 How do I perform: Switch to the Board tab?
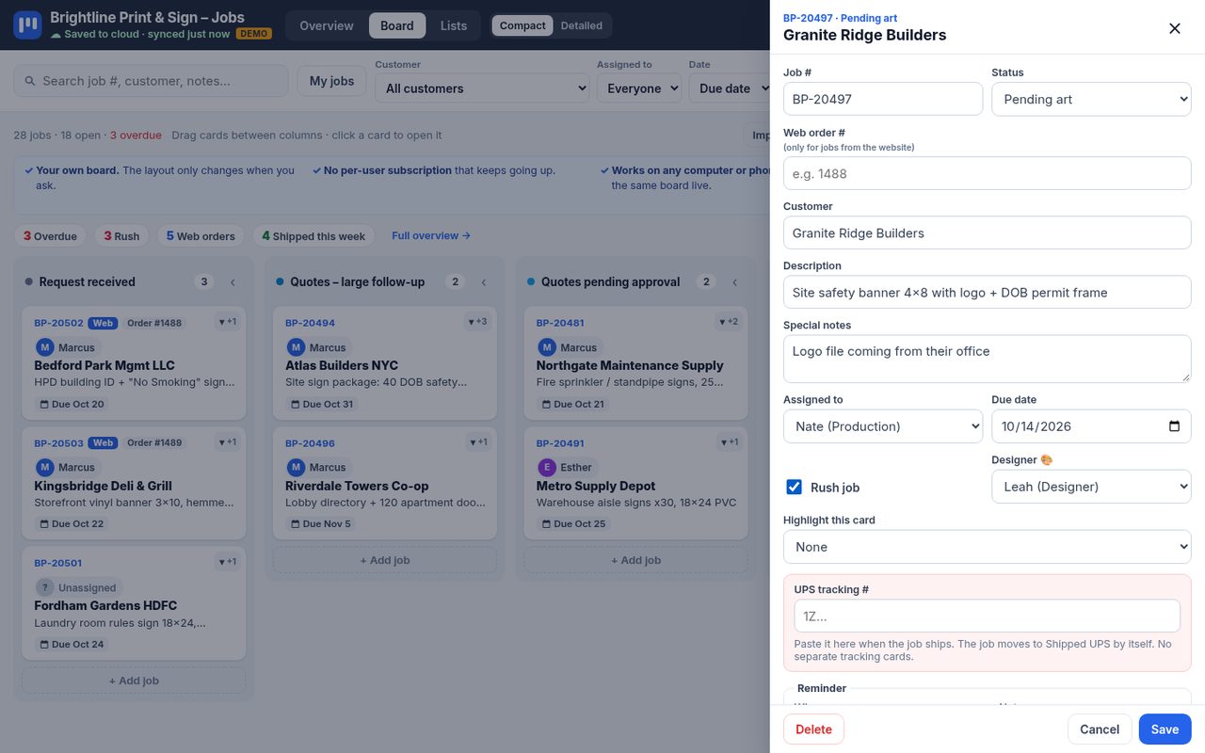[x=397, y=25]
